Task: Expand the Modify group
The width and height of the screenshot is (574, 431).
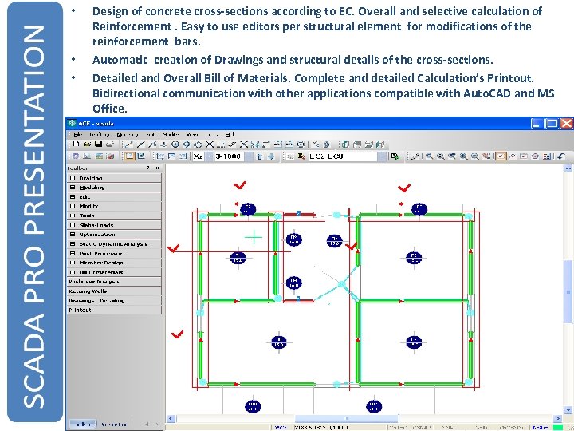Action: 73,206
